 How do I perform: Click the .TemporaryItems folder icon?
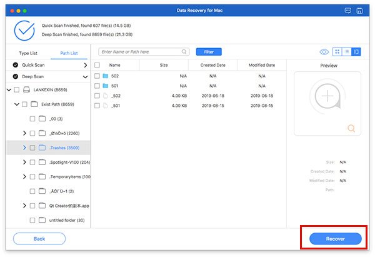pyautogui.click(x=42, y=176)
